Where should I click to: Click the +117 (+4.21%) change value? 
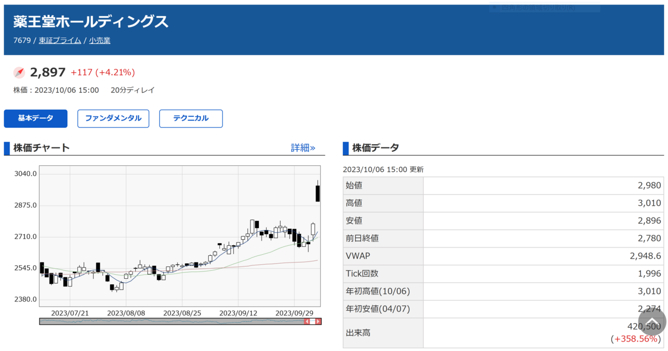point(103,72)
